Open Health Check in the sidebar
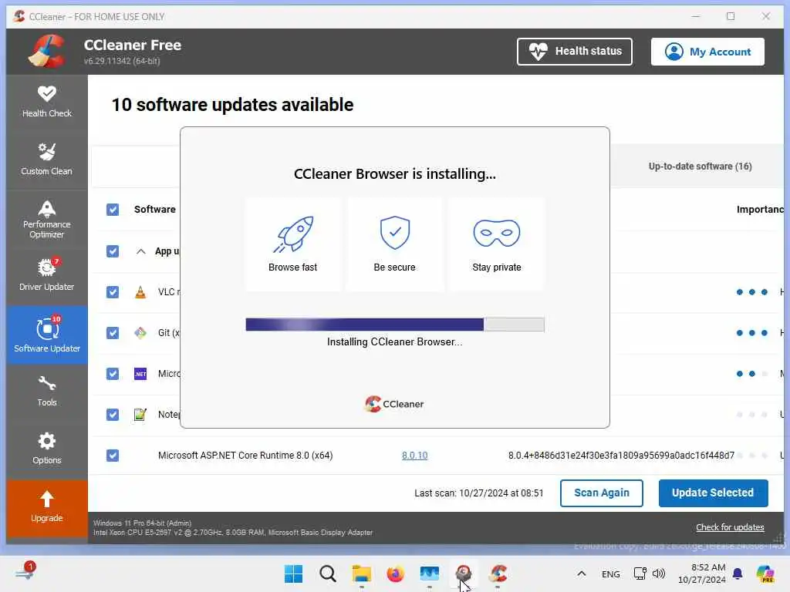 tap(47, 103)
